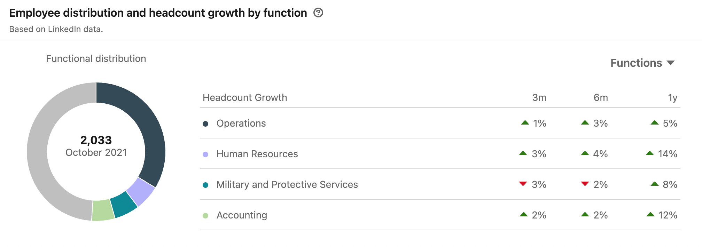Select the 3m column header
The height and width of the screenshot is (247, 702).
click(x=539, y=98)
